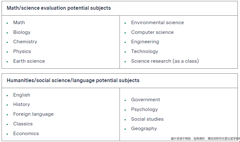Screen dimensions: 240x142
Task: Select Psychology in the right column
Action: [x=144, y=109]
